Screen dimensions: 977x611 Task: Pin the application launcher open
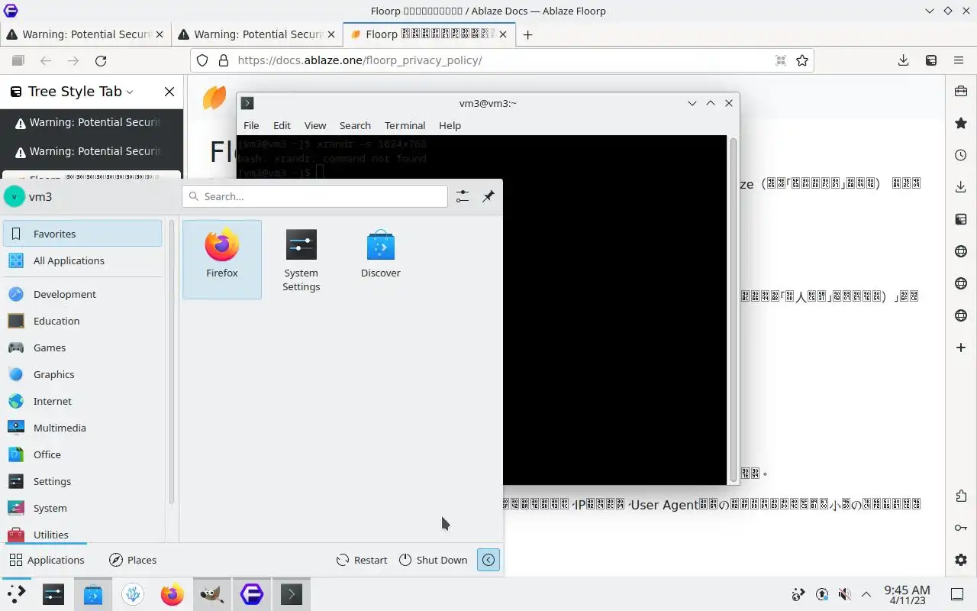point(488,196)
